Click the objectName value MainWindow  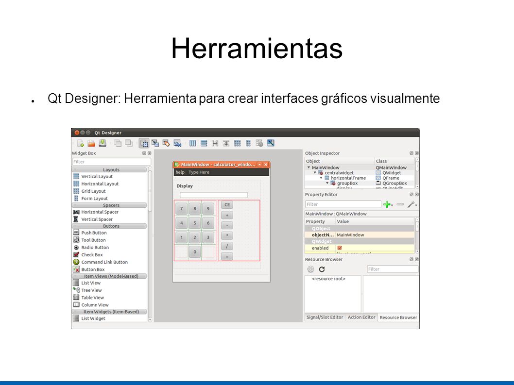click(350, 235)
